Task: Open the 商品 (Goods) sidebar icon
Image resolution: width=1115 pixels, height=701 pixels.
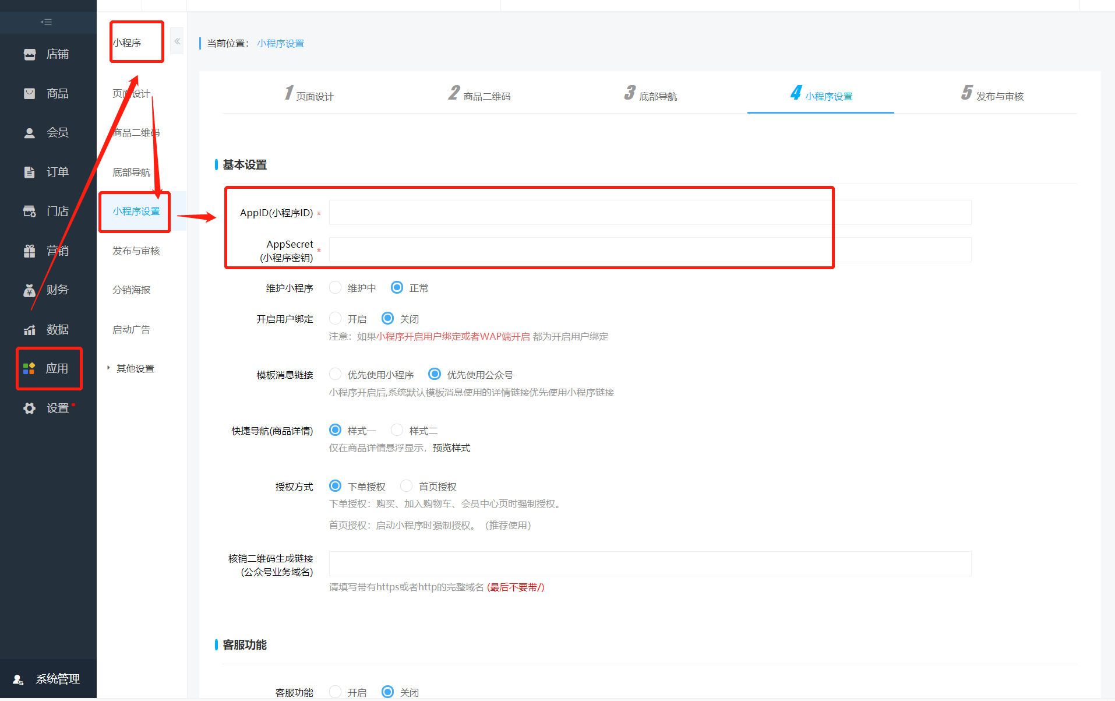Action: (30, 94)
